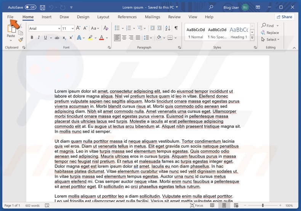Switch to the Insert tab
The width and height of the screenshot is (301, 211).
point(46,17)
